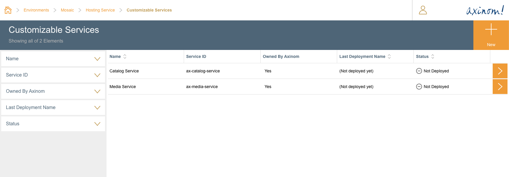The width and height of the screenshot is (509, 177).
Task: Open Media Service details arrow
Action: point(500,87)
